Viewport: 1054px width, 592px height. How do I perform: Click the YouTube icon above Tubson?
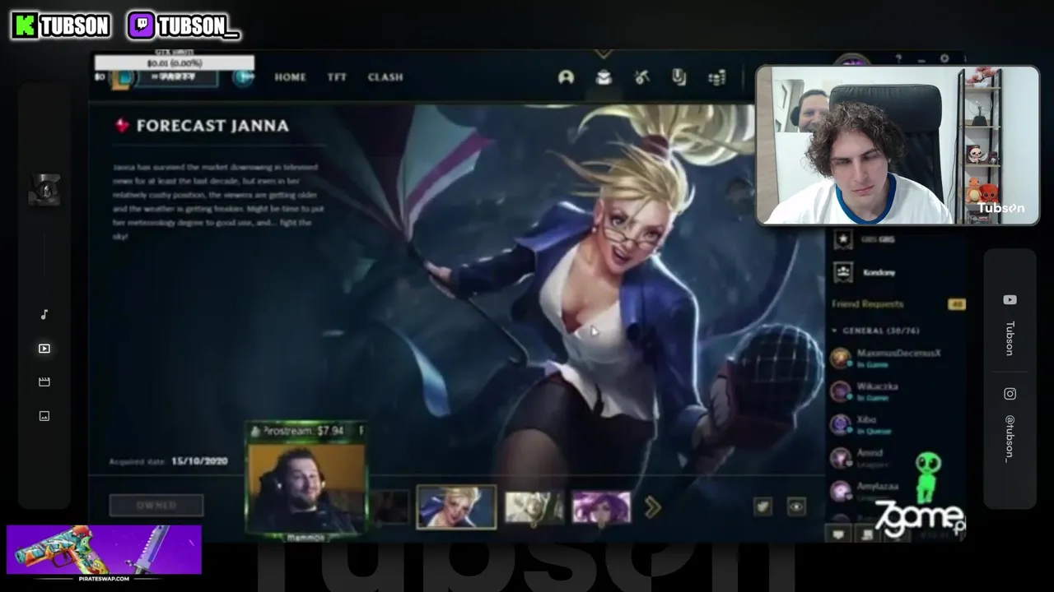pos(1010,300)
